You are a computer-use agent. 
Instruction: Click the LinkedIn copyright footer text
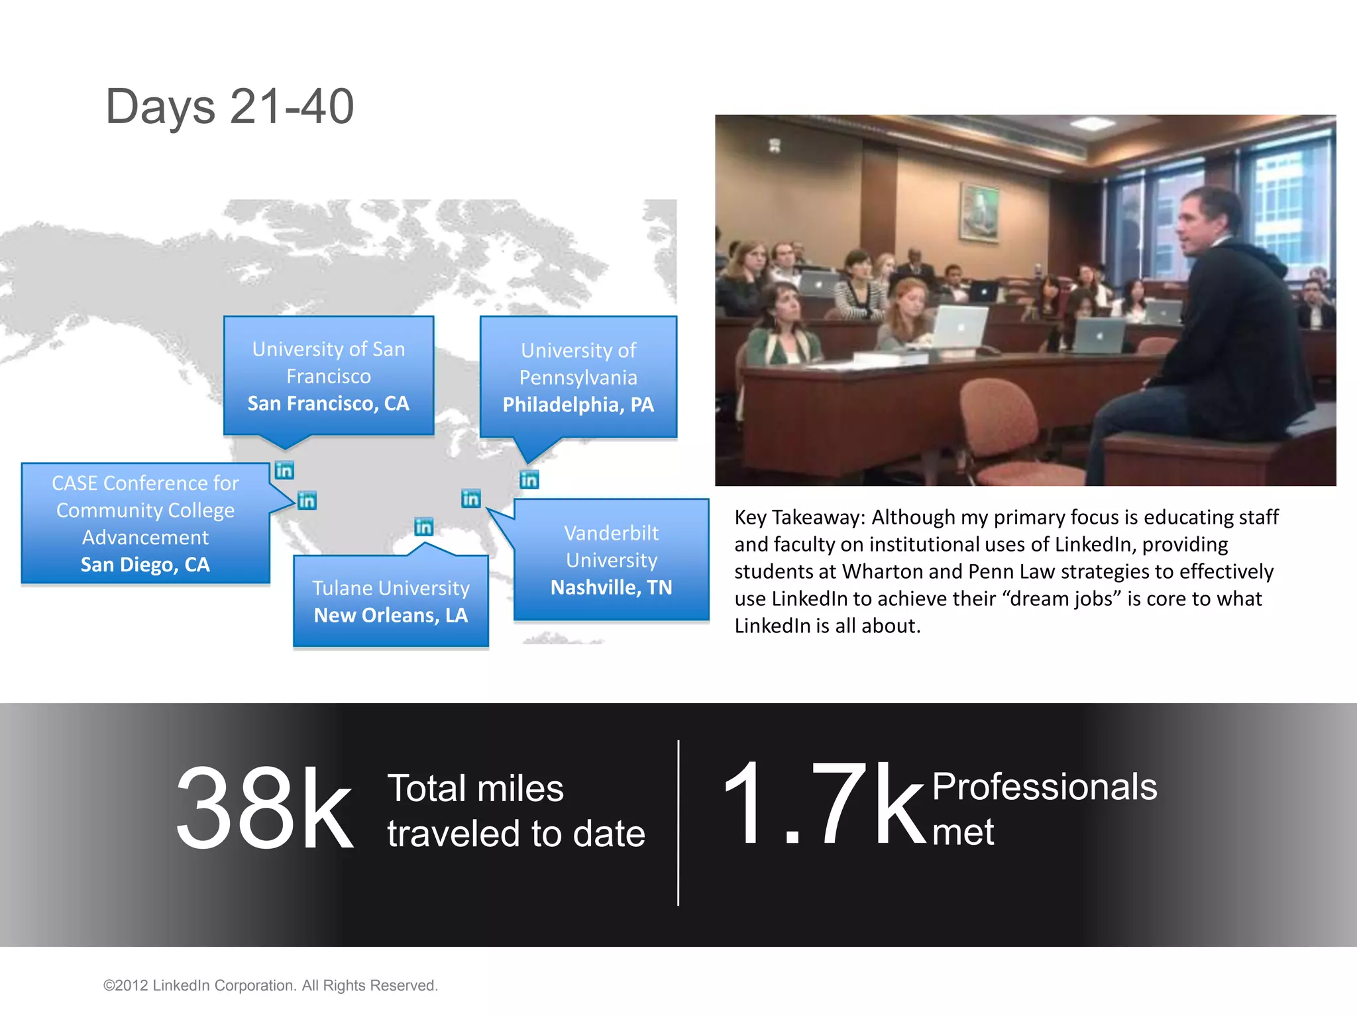[270, 985]
